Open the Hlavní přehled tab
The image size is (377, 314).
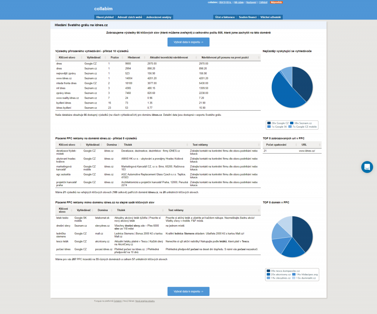[105, 17]
